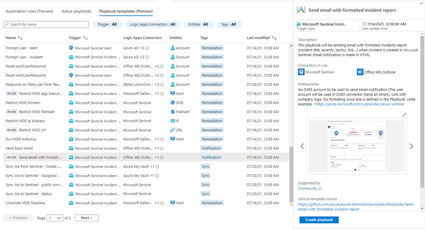
Task: Show next preview image with right arrow
Action: tap(411, 146)
